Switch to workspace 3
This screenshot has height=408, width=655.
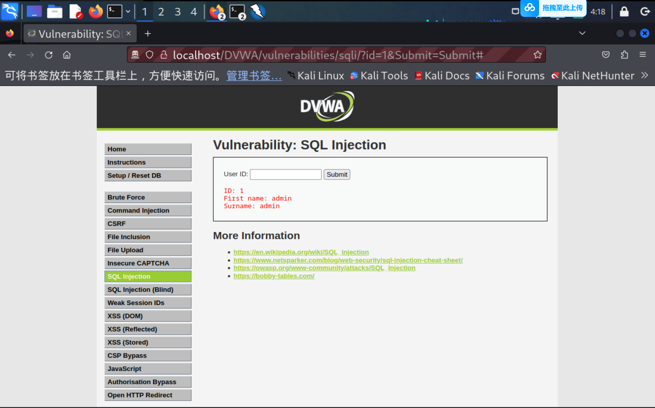point(177,12)
